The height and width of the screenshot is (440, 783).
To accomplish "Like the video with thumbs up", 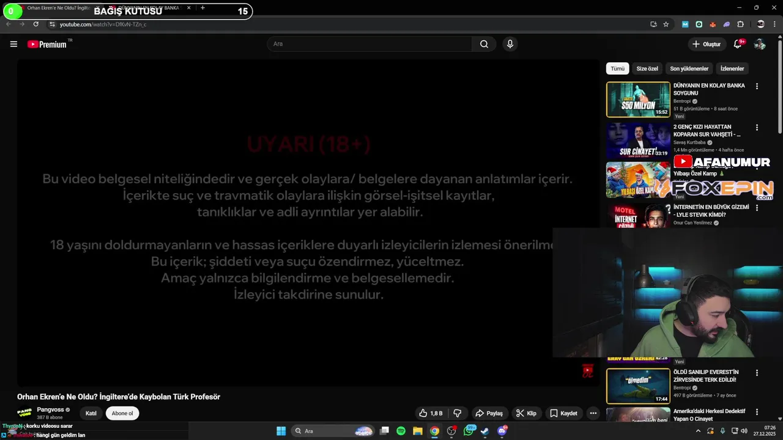I will 431,413.
